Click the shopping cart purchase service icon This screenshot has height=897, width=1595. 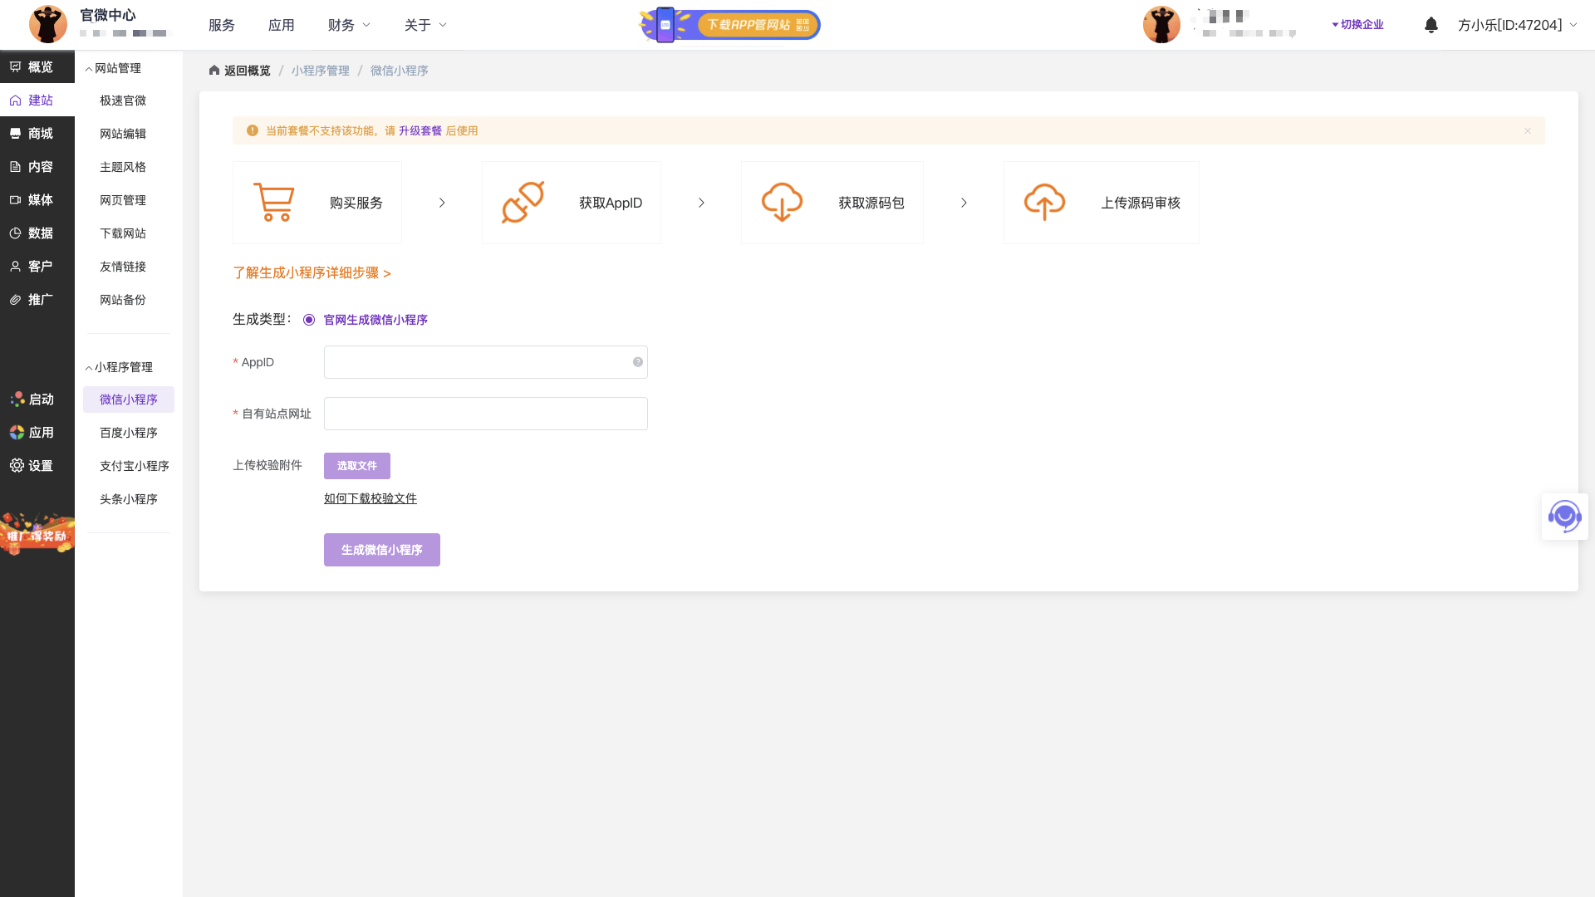273,202
